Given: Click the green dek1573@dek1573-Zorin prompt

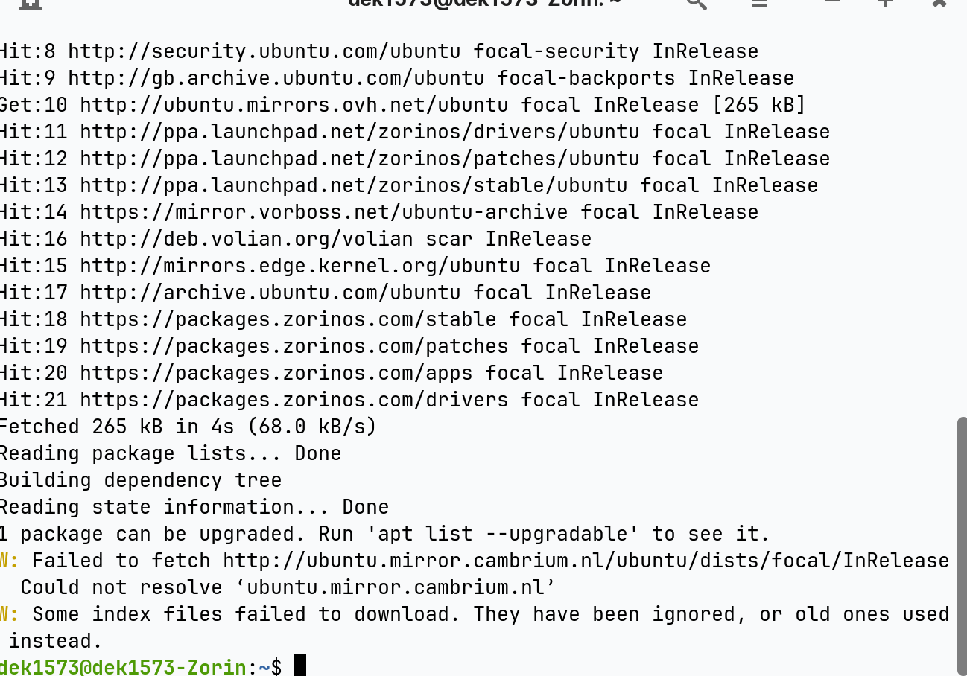Looking at the screenshot, I should pos(123,667).
